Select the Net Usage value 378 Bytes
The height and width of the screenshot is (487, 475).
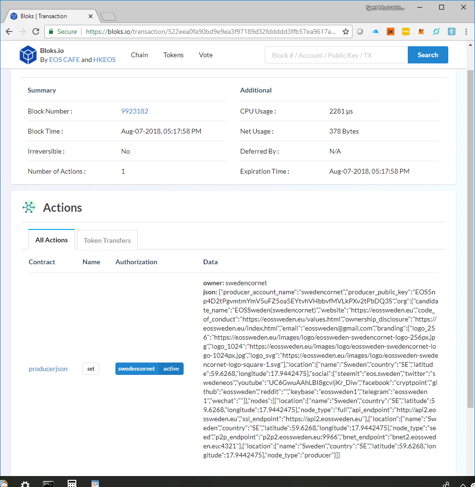pos(344,131)
